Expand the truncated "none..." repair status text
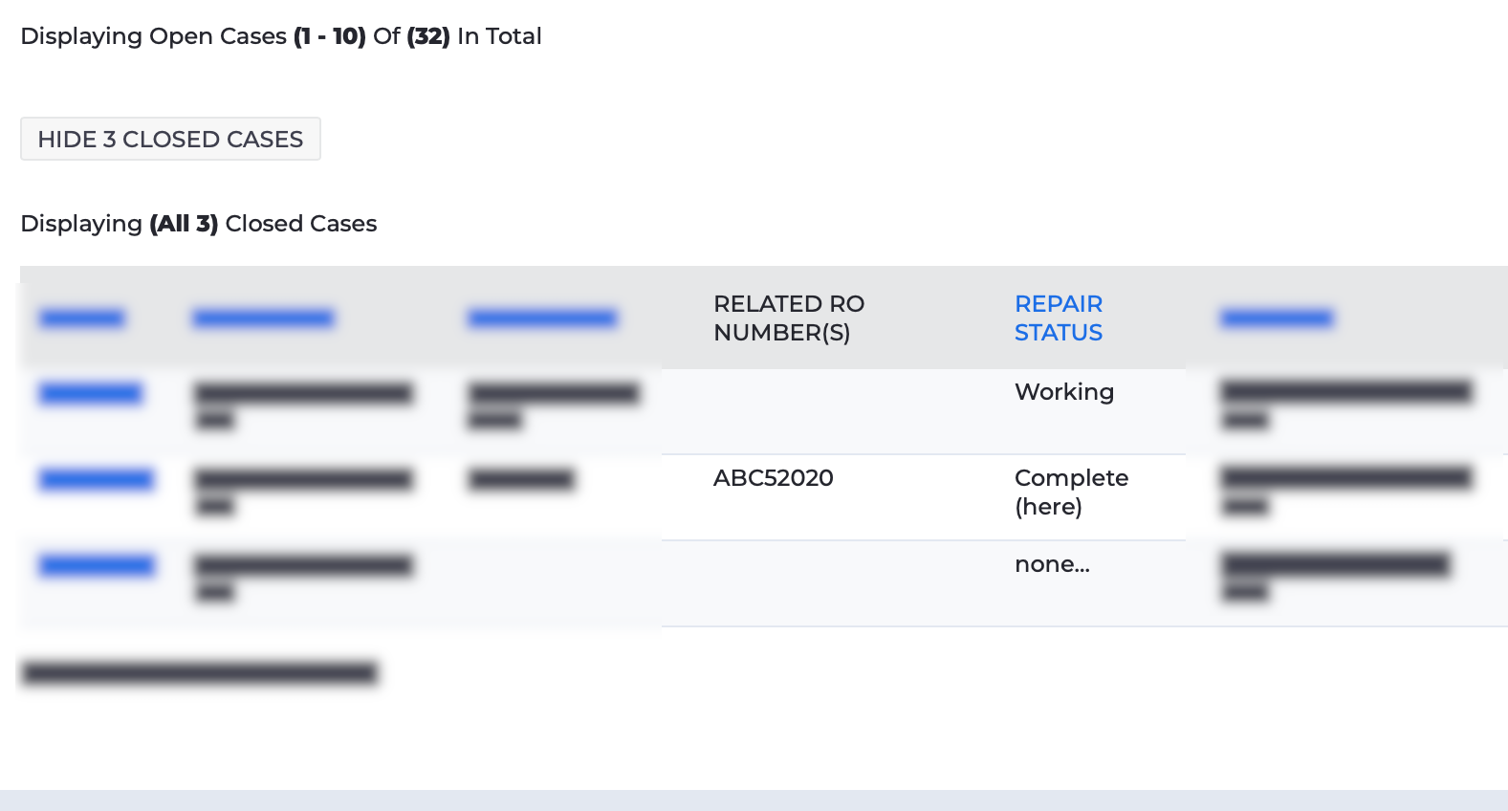The width and height of the screenshot is (1508, 811). click(x=1053, y=565)
